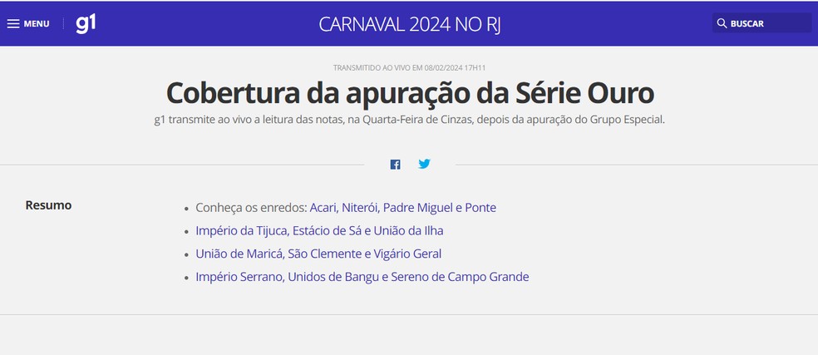Viewport: 818px width, 355px height.
Task: Click the bullet before Império Serrano line
Action: tap(186, 278)
